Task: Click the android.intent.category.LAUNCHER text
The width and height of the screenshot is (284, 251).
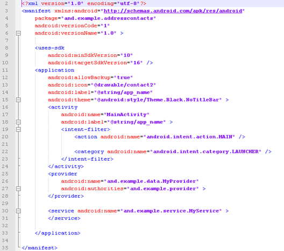Action: tap(206, 152)
